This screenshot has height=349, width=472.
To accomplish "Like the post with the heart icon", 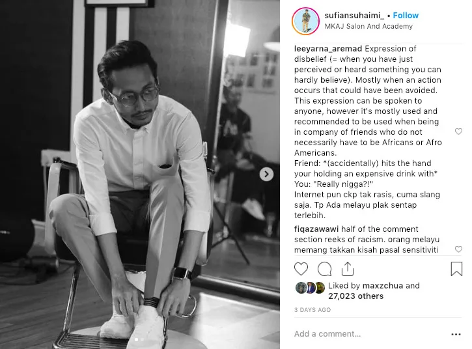I will (301, 269).
